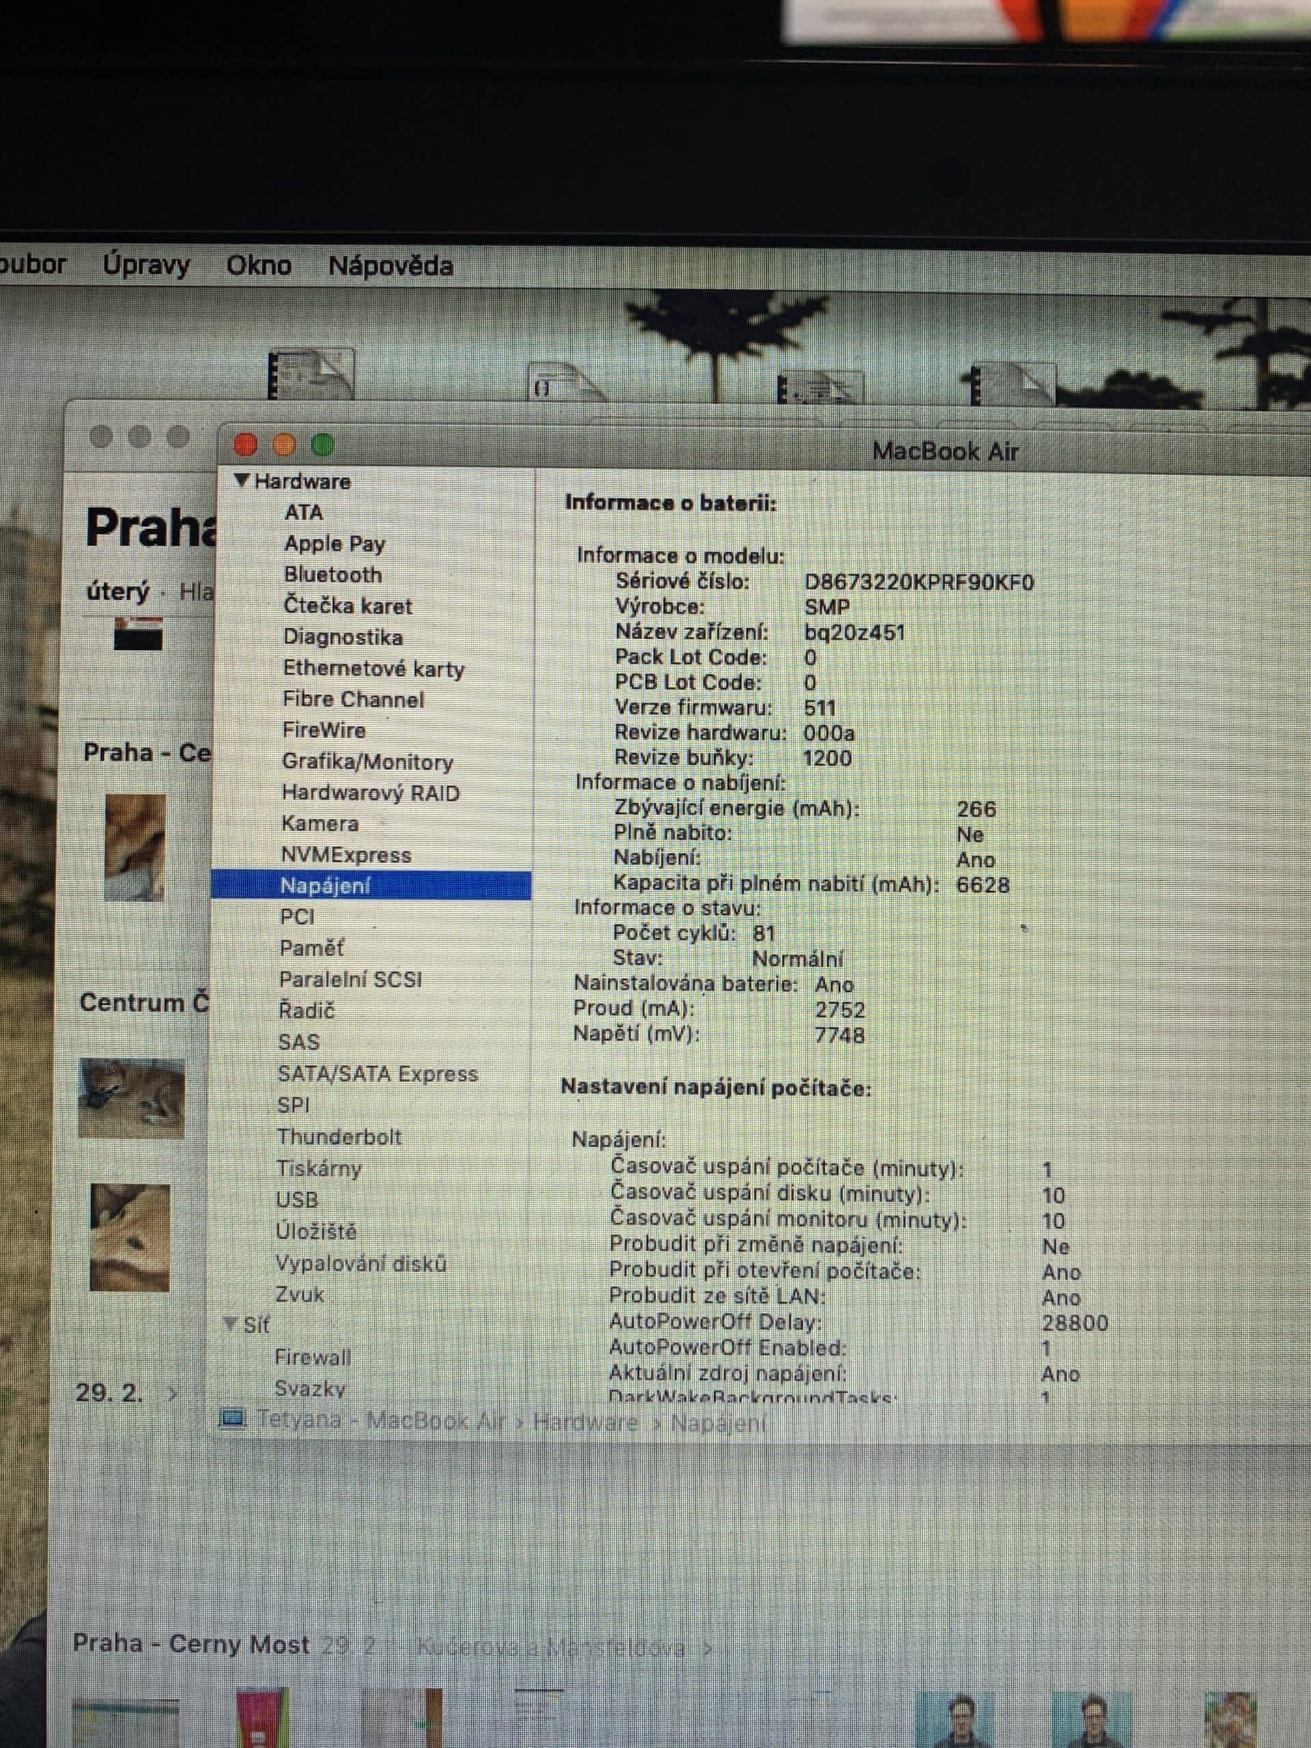The height and width of the screenshot is (1748, 1311).
Task: Select Úložiště in the sidebar
Action: pyautogui.click(x=316, y=1231)
